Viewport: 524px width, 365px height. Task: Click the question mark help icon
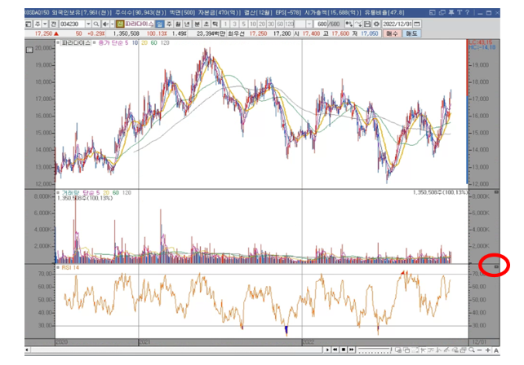(467, 12)
